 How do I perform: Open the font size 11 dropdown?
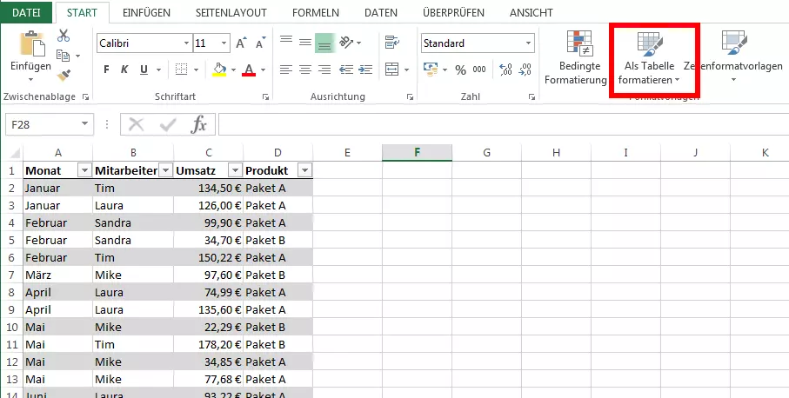coord(224,43)
